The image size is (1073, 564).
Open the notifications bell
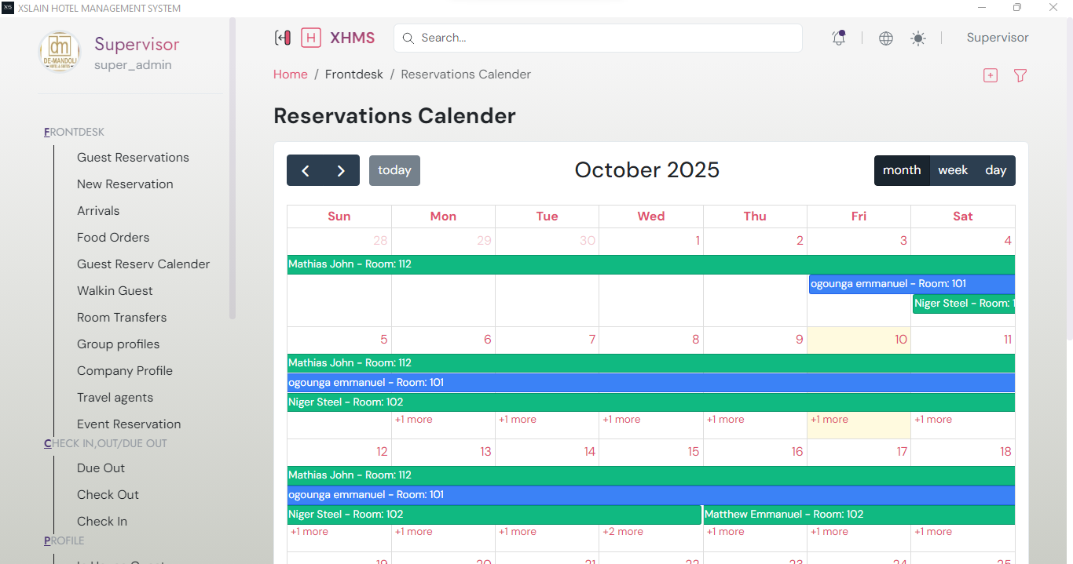click(x=839, y=38)
